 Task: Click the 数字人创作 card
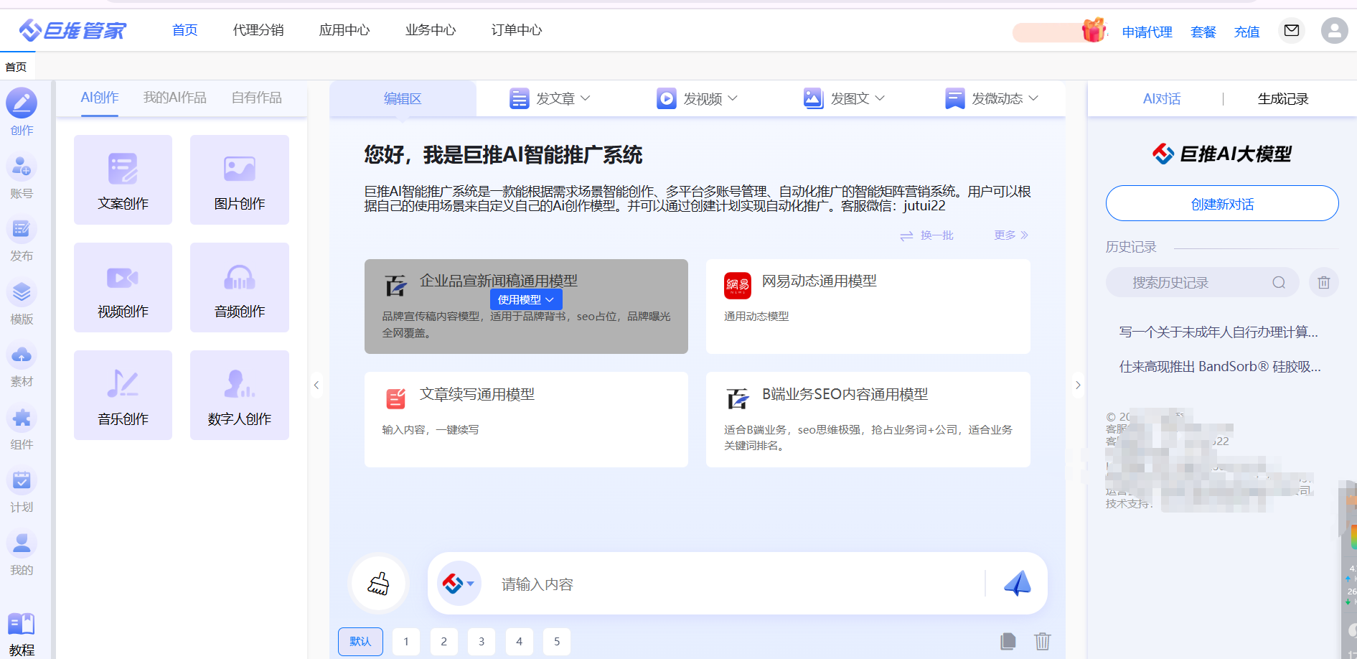pos(240,395)
